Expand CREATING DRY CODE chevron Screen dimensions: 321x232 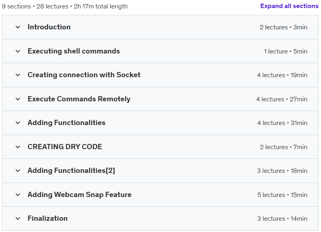[18, 147]
